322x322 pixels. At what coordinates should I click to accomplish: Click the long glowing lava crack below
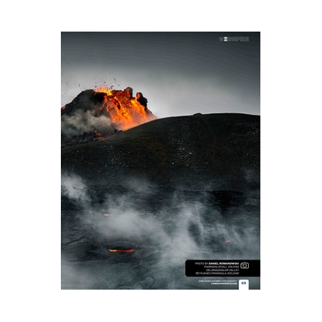click(x=122, y=250)
